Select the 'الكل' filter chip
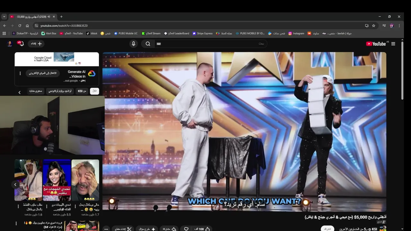Image resolution: width=411 pixels, height=231 pixels. [x=94, y=91]
